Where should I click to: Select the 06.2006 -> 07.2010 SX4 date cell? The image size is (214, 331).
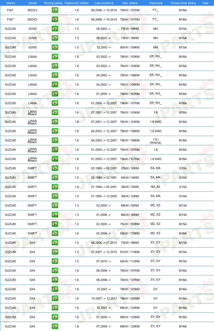click(x=104, y=243)
